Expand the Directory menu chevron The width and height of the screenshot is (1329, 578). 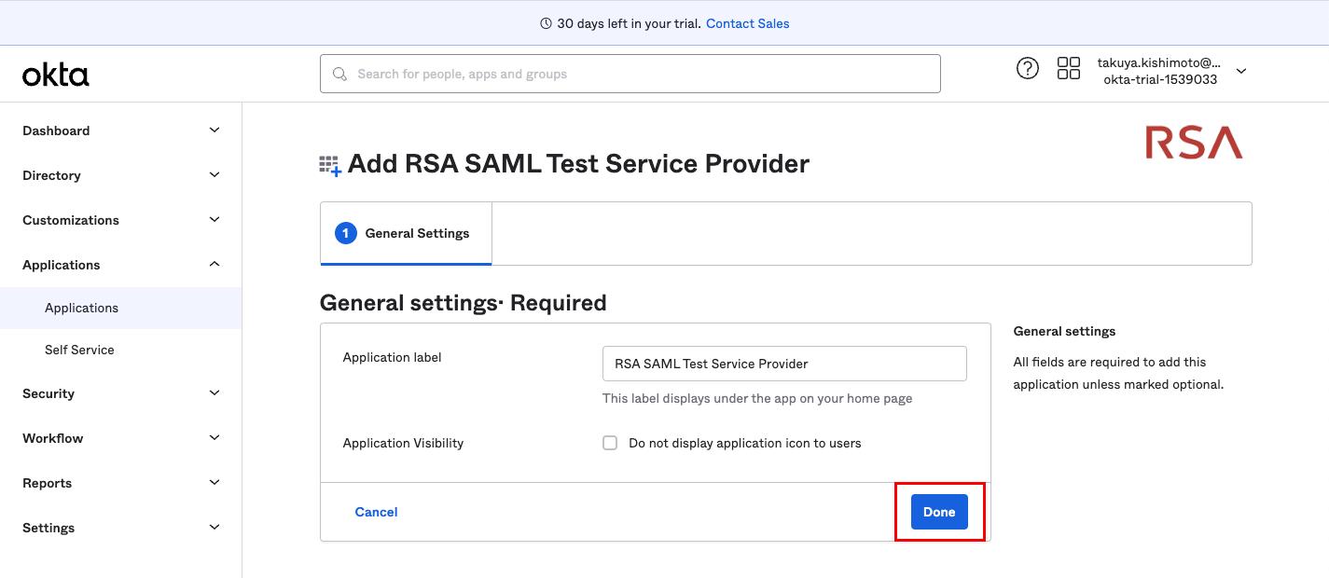pos(215,175)
